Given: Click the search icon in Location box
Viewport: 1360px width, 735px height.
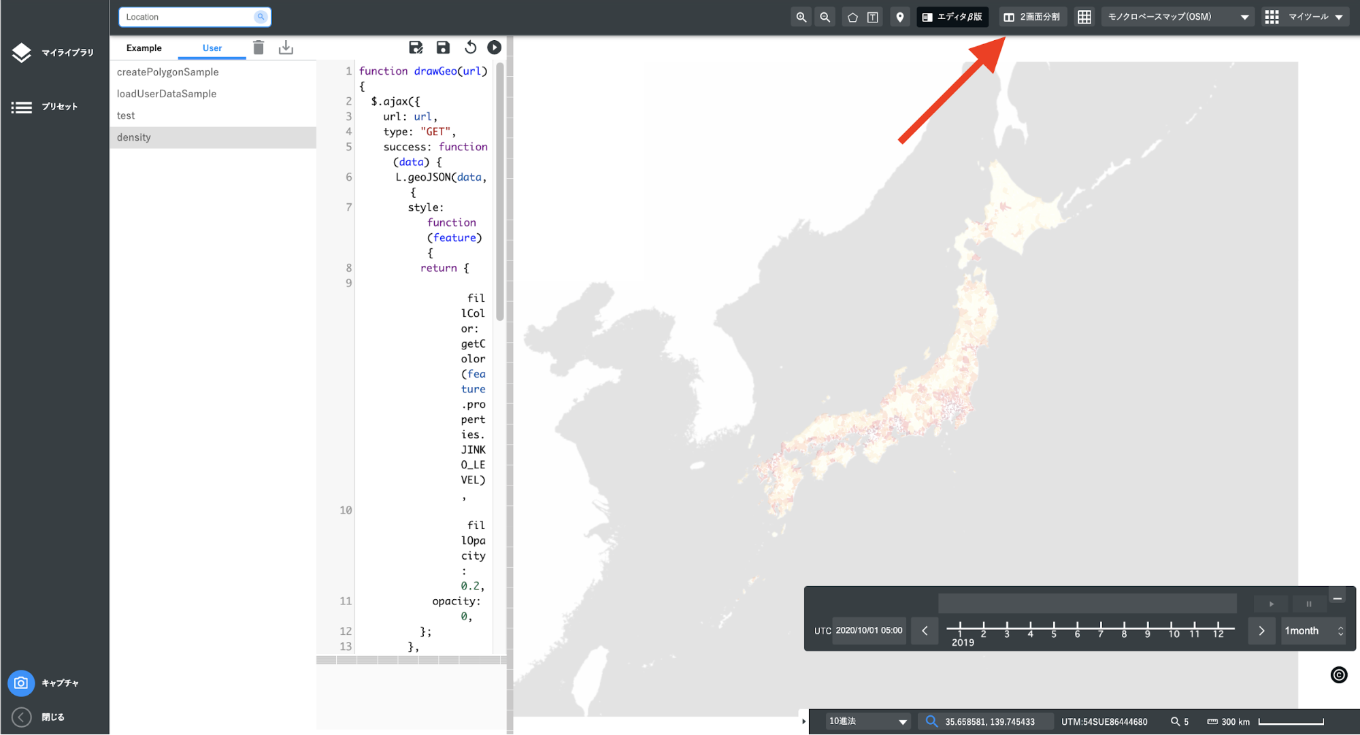Looking at the screenshot, I should [261, 17].
